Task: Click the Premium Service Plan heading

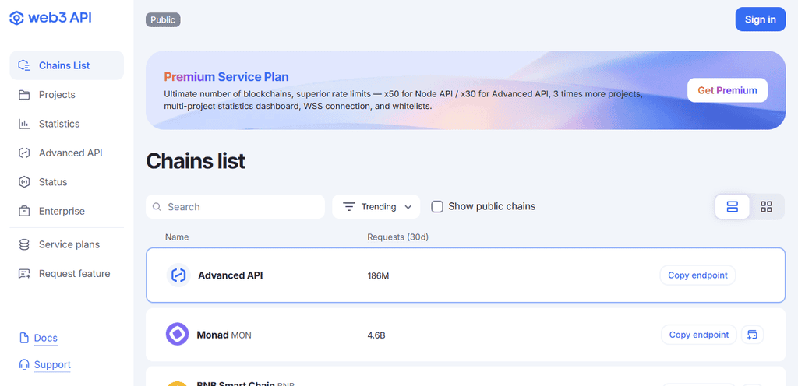Action: [x=226, y=77]
